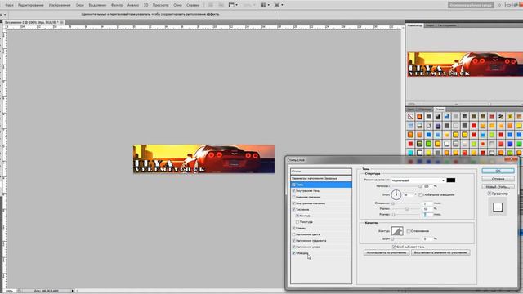Open the Справка menu

tap(193, 5)
